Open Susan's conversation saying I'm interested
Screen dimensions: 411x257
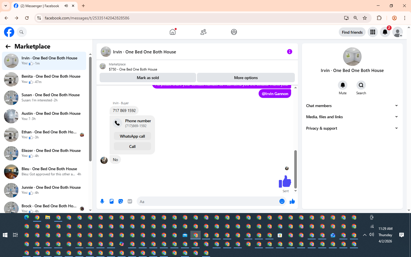[x=44, y=98]
